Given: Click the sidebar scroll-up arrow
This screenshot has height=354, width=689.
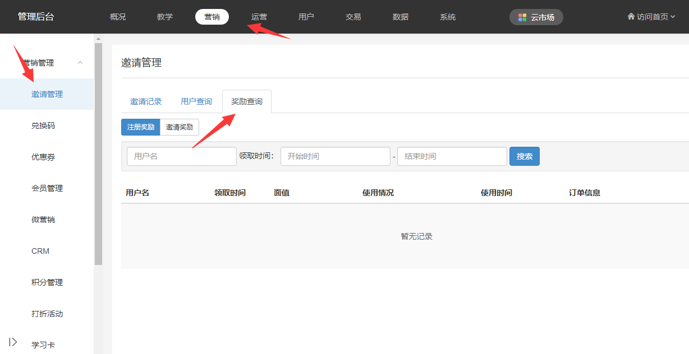Looking at the screenshot, I should [x=98, y=39].
